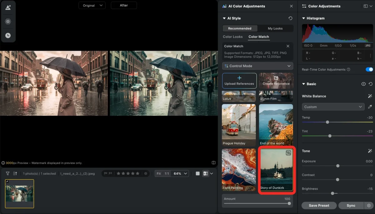Reset the AI Style section

point(290,18)
